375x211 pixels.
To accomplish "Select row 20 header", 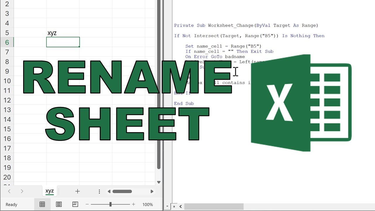I will [x=7, y=177].
